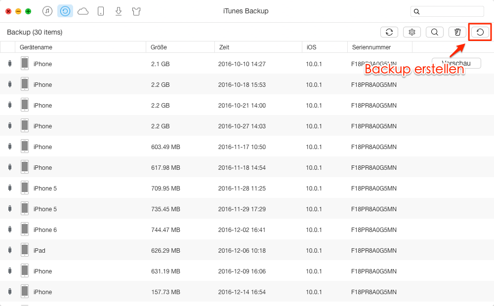Viewport: 494px width, 306px height.
Task: Click the device thumbnail in the iPhone 6 row
Action: (x=25, y=229)
